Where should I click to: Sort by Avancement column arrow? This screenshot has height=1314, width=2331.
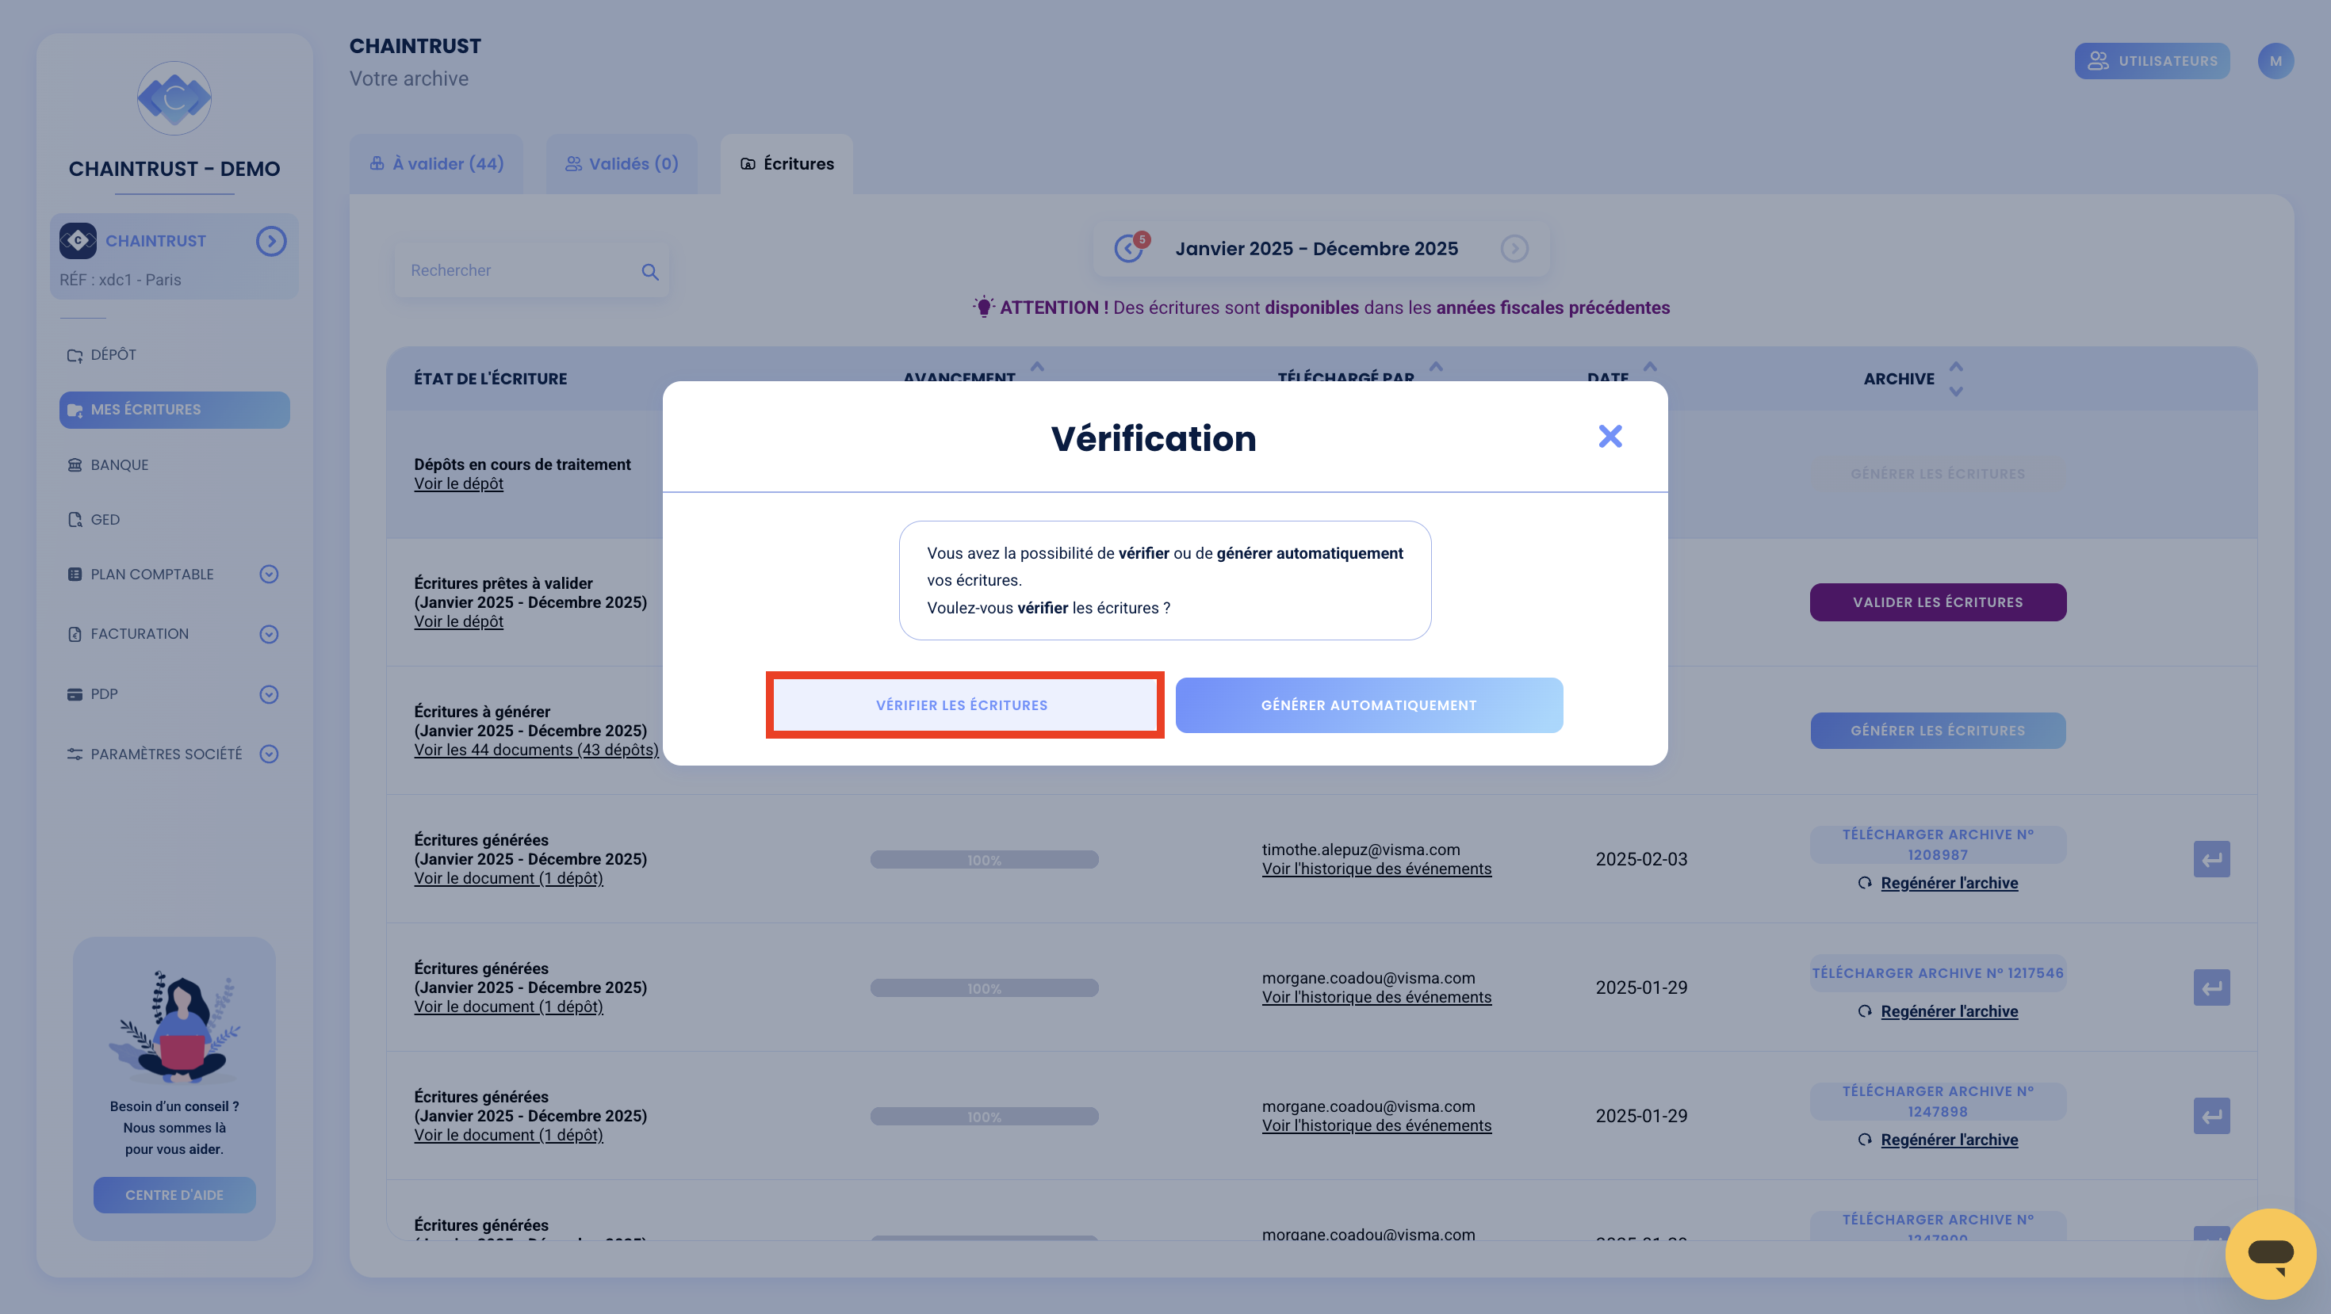coord(1037,367)
